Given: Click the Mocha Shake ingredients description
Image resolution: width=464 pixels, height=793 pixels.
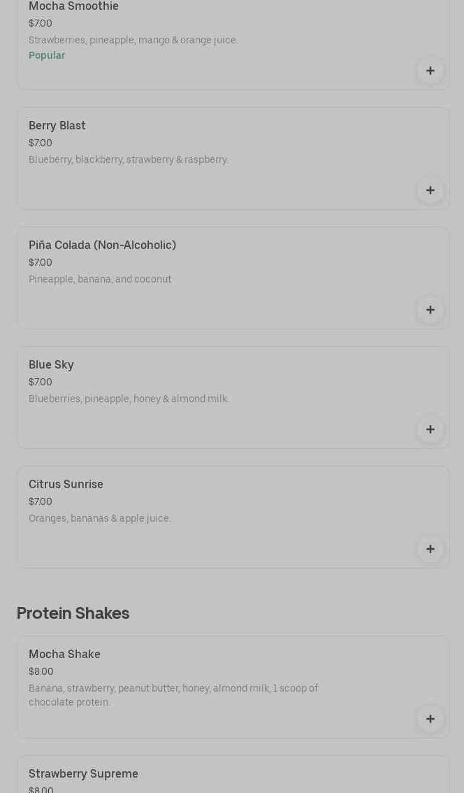Looking at the screenshot, I should point(173,695).
